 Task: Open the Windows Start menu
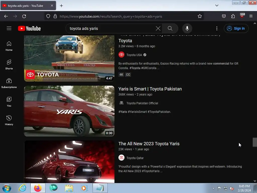tap(7, 188)
